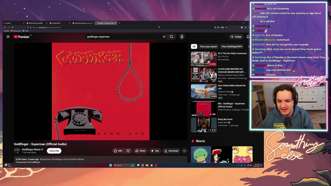Click the YouTube Premium logo
The height and width of the screenshot is (186, 331).
21,37
